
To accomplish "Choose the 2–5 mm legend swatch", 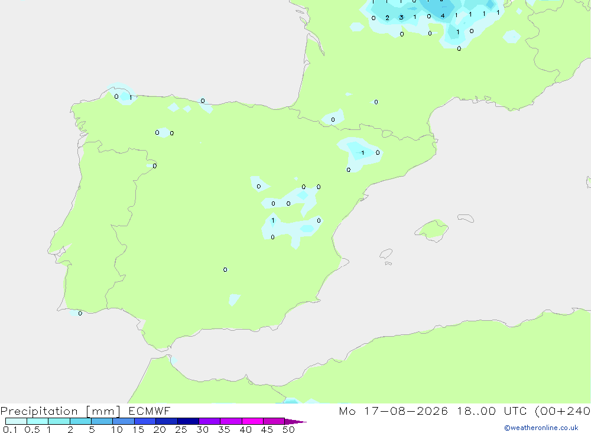I will pos(80,421).
